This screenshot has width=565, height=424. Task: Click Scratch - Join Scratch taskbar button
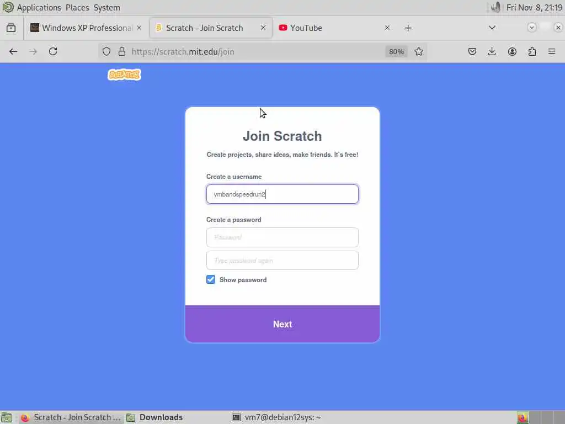71,417
